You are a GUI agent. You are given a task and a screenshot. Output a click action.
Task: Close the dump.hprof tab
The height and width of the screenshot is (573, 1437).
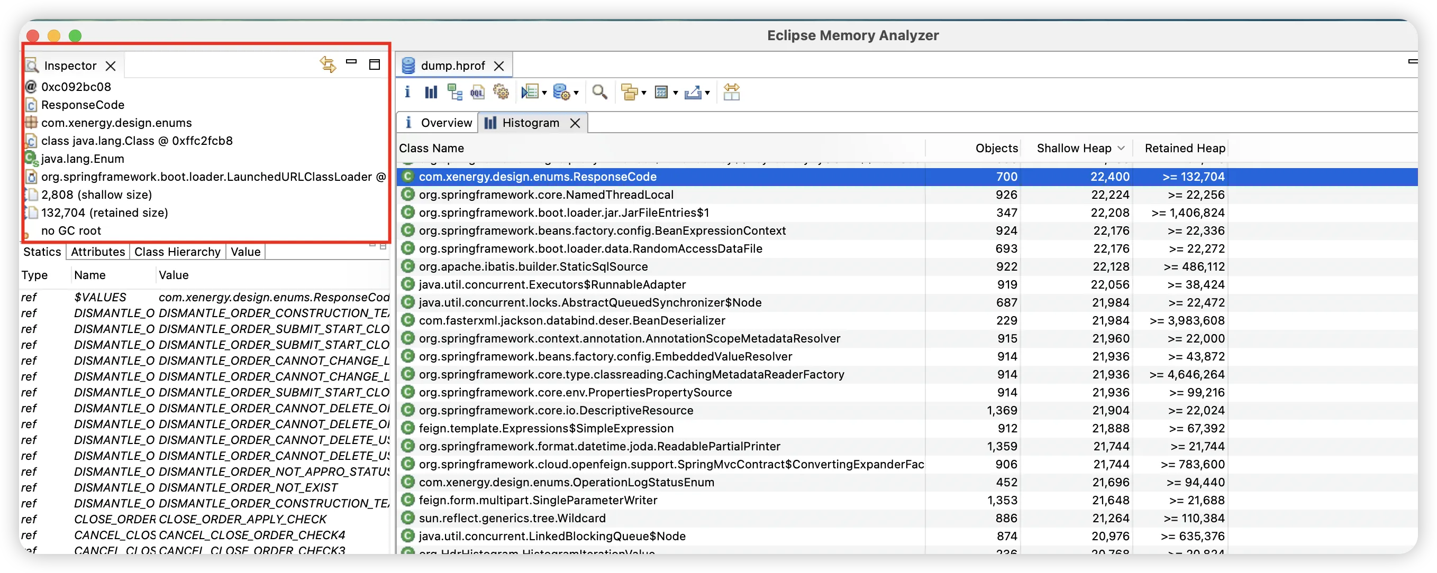click(499, 66)
